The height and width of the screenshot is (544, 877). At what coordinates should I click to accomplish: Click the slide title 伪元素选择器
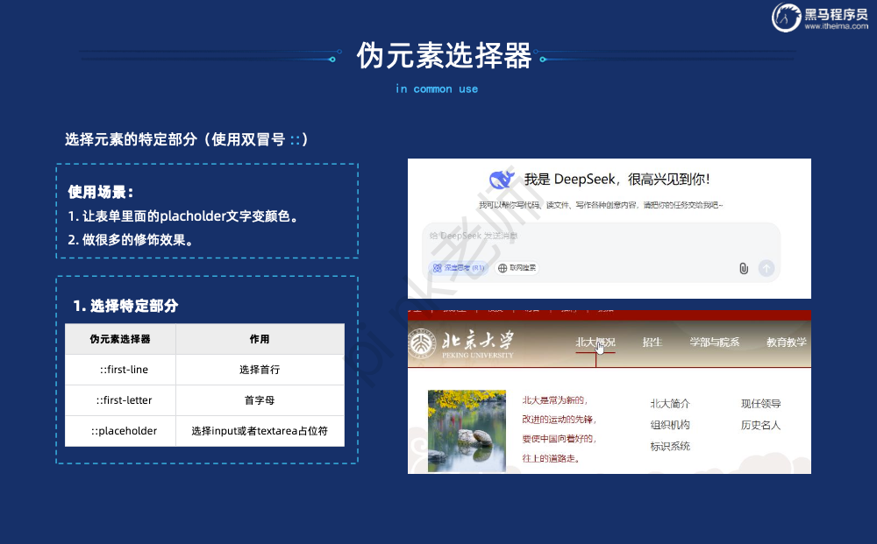[444, 55]
